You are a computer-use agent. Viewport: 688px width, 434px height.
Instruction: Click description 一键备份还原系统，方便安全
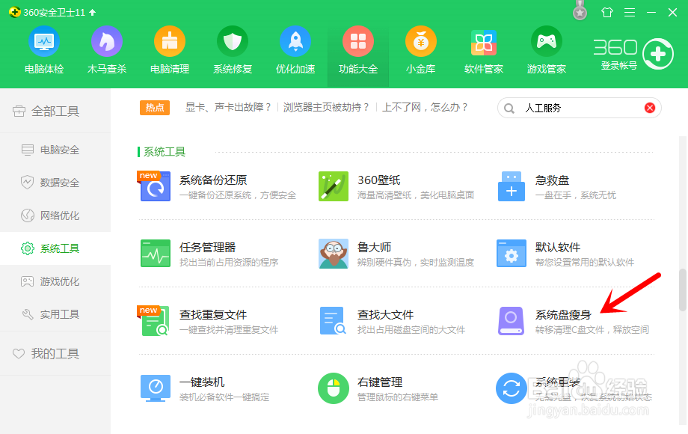pyautogui.click(x=238, y=195)
